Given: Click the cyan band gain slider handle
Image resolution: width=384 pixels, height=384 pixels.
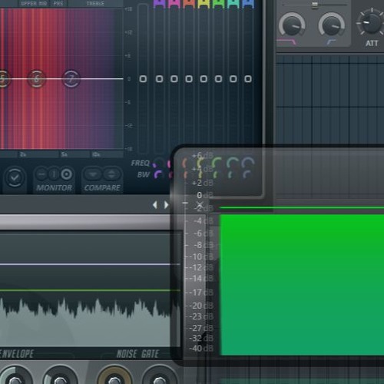Looking at the screenshot, I should (x=233, y=79).
